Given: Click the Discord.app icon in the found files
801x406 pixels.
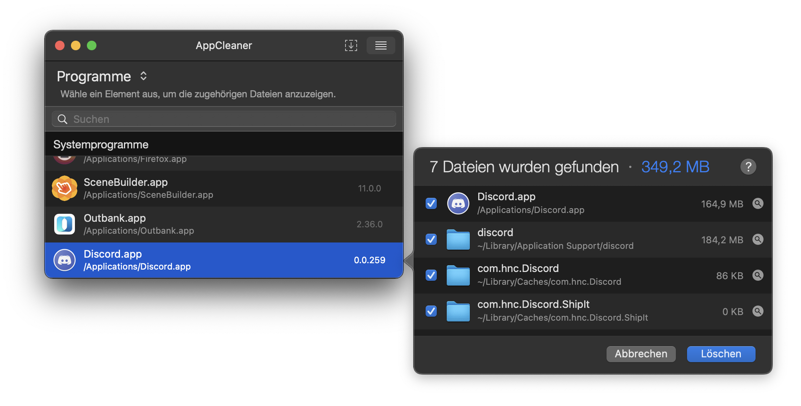Looking at the screenshot, I should click(x=458, y=203).
